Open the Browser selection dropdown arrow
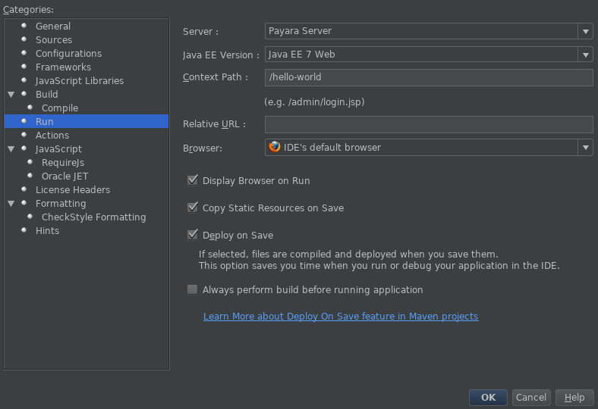The image size is (598, 409). [584, 148]
